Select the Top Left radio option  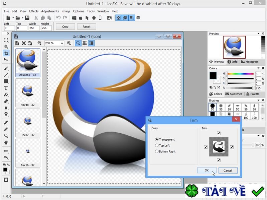point(157,145)
